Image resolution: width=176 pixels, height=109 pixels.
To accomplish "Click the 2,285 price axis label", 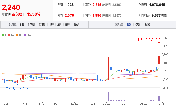I will [165, 54].
